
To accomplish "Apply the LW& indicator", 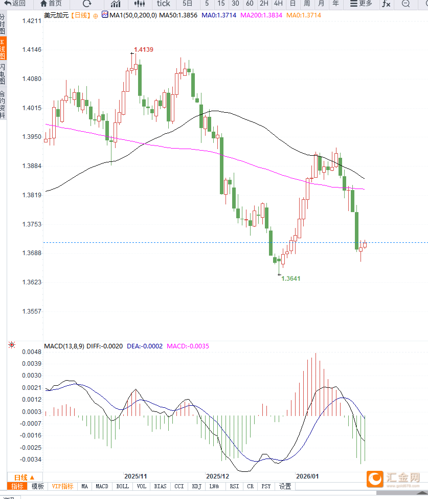I will 214,486.
